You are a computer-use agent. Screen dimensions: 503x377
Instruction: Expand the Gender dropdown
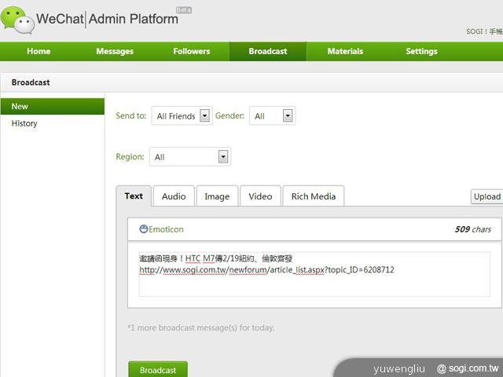(273, 115)
